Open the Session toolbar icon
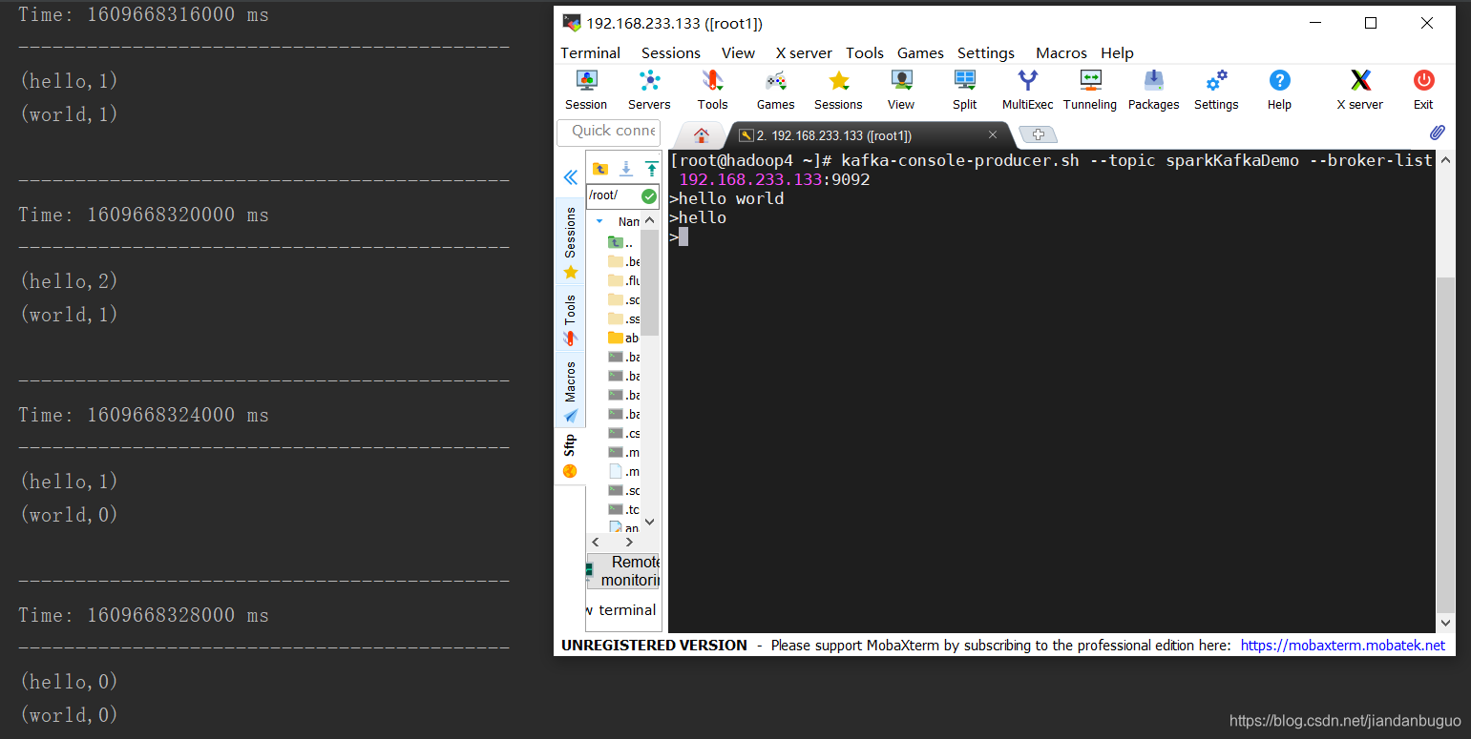 tap(586, 90)
